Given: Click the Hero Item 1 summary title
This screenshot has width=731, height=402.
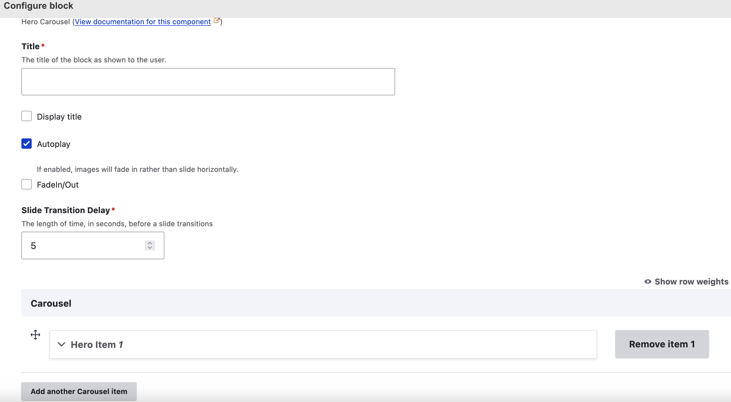Looking at the screenshot, I should pos(97,344).
